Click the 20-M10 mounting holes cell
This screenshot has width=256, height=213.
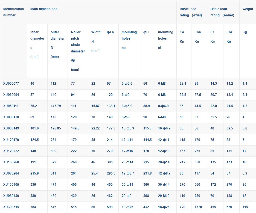tap(164, 196)
